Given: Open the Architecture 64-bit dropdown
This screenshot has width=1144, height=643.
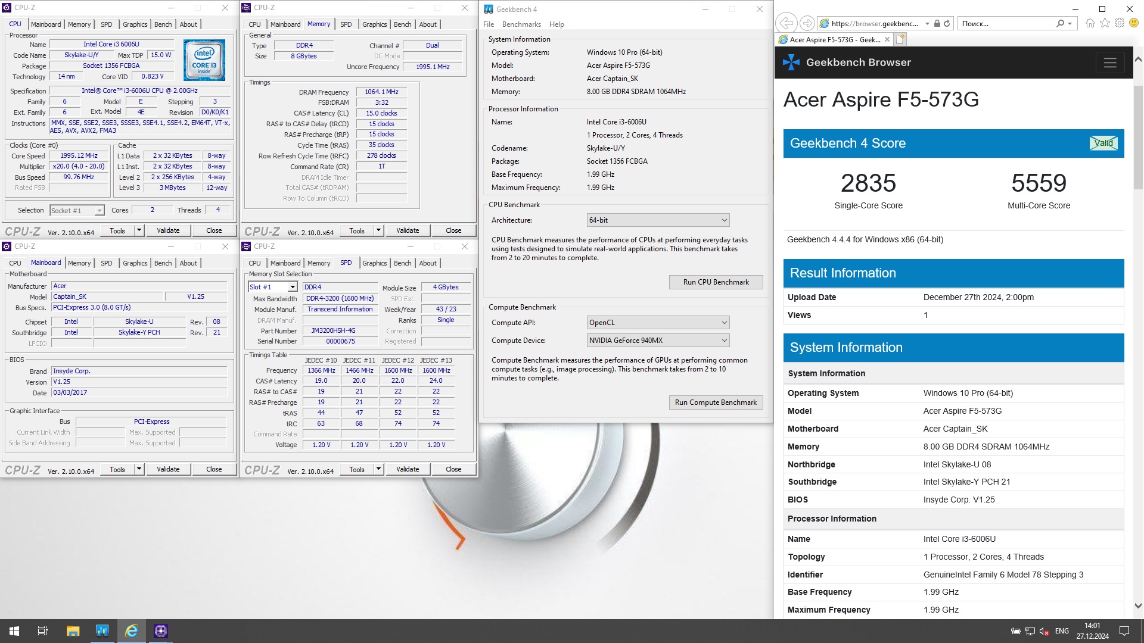Looking at the screenshot, I should [x=658, y=220].
